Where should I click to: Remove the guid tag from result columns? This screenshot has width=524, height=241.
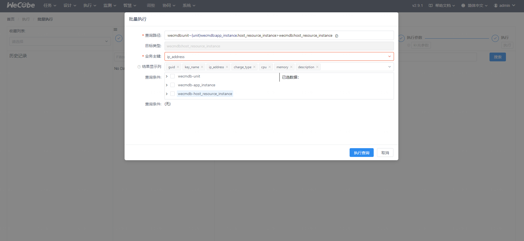(178, 67)
